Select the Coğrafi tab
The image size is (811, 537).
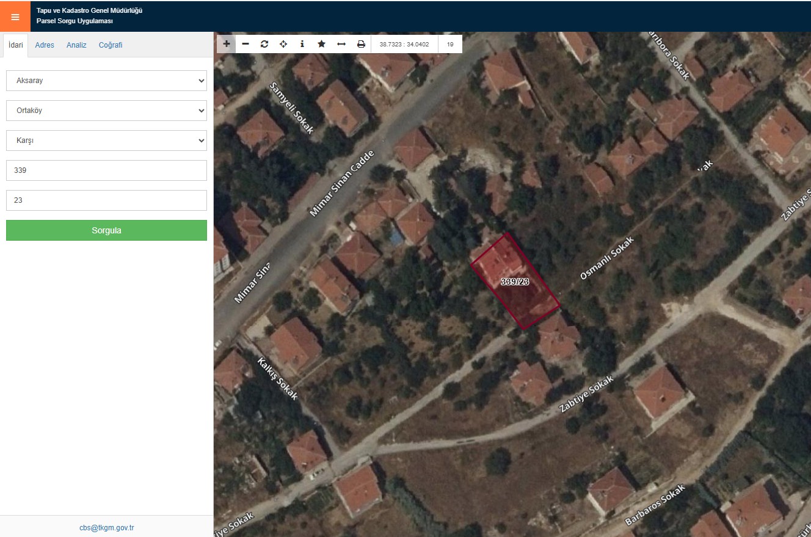click(x=111, y=45)
